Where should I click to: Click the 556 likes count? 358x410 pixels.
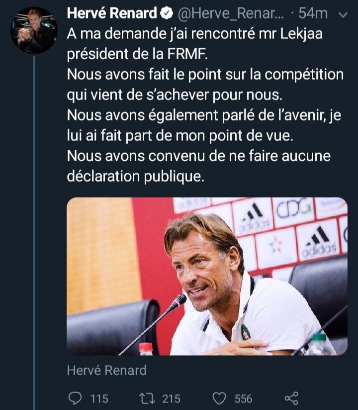pos(243,399)
